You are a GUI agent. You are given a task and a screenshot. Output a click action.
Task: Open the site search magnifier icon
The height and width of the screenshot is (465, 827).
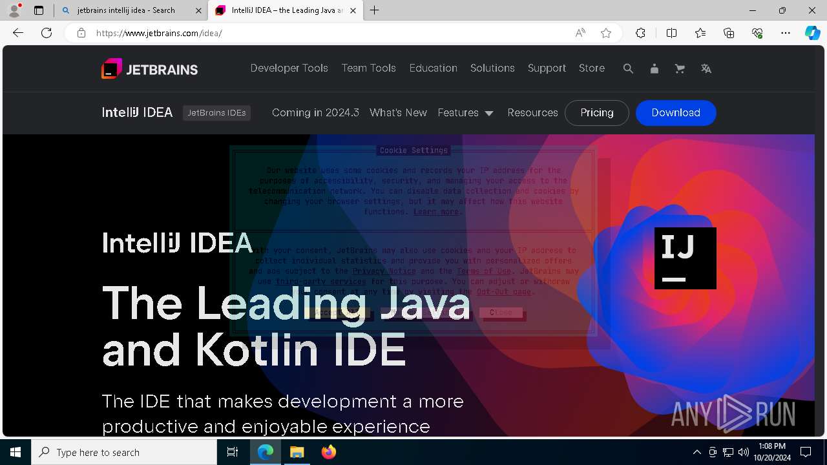click(628, 68)
